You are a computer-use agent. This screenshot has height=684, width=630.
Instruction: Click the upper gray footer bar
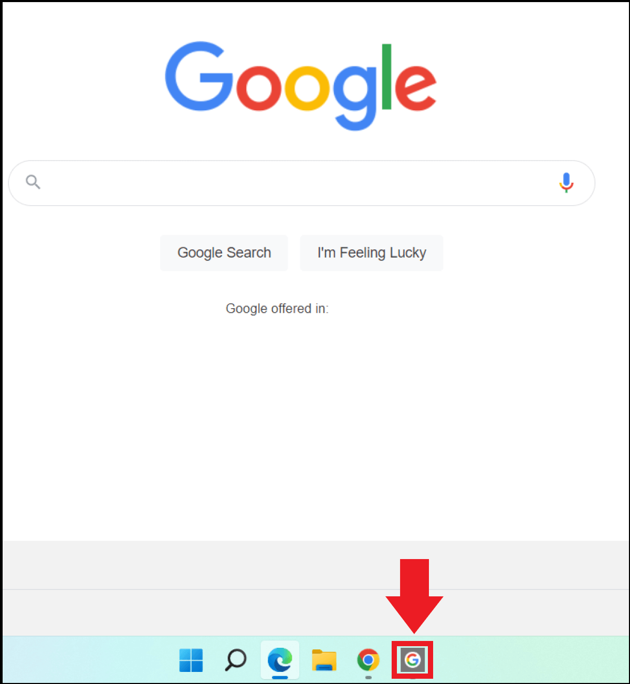point(316,565)
